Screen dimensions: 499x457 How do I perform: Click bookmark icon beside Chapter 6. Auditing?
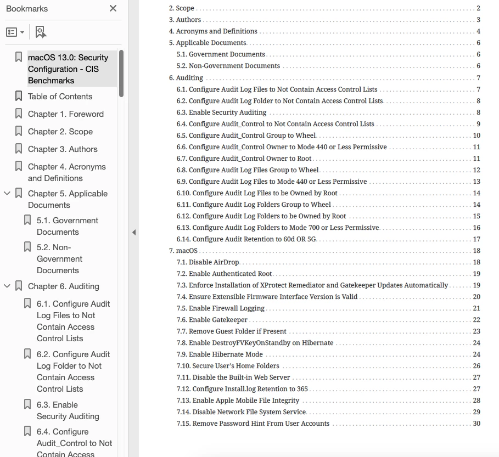(x=19, y=286)
